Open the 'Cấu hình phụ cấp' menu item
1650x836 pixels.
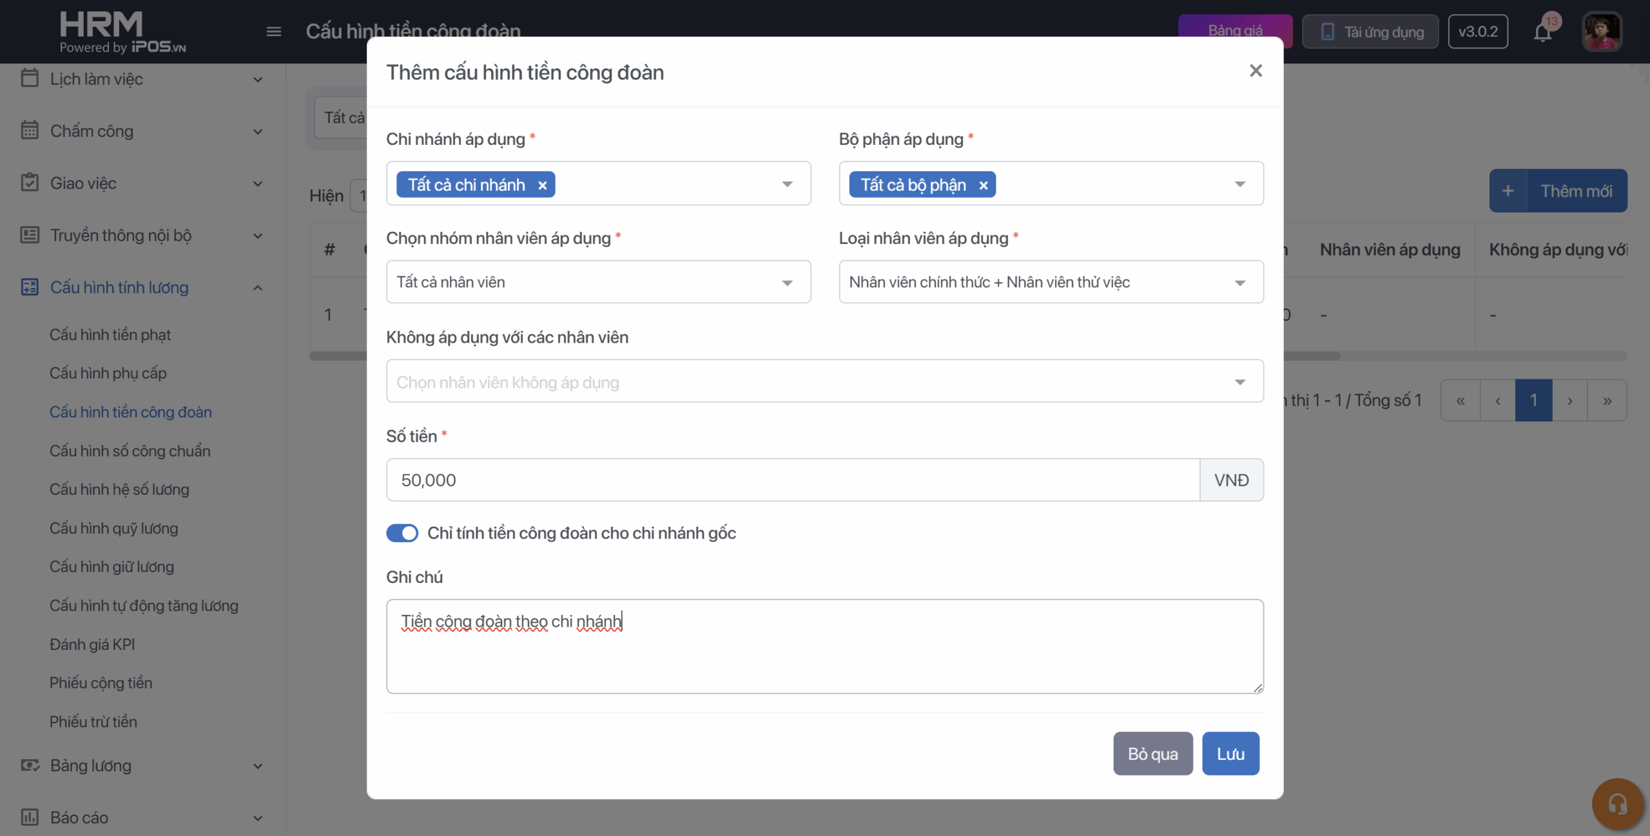pos(108,373)
